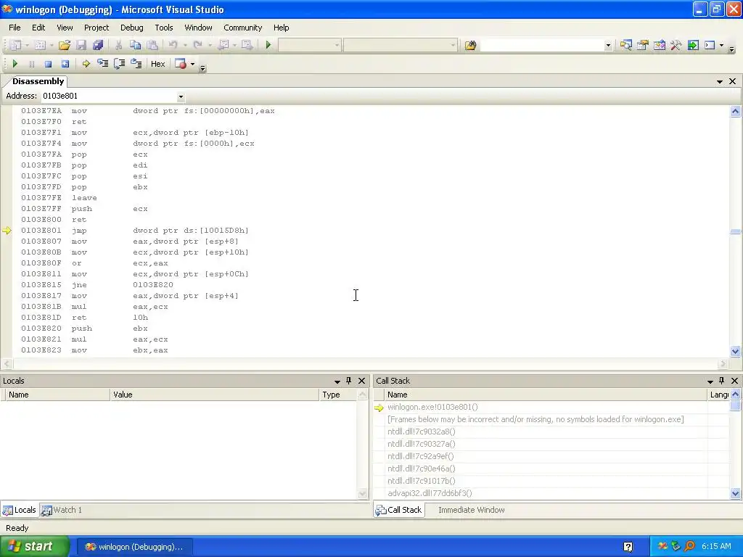Click the Cut scissors icon
743x557 pixels.
click(118, 45)
